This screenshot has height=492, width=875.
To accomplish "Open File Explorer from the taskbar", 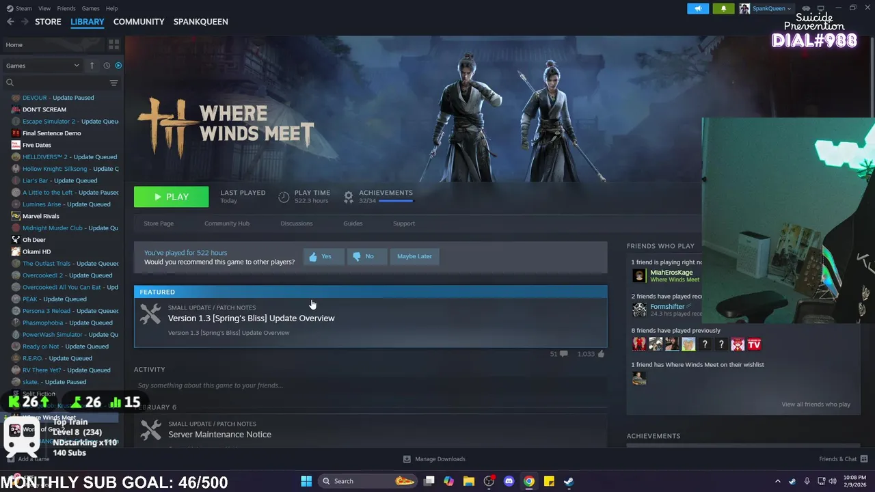I will click(469, 481).
